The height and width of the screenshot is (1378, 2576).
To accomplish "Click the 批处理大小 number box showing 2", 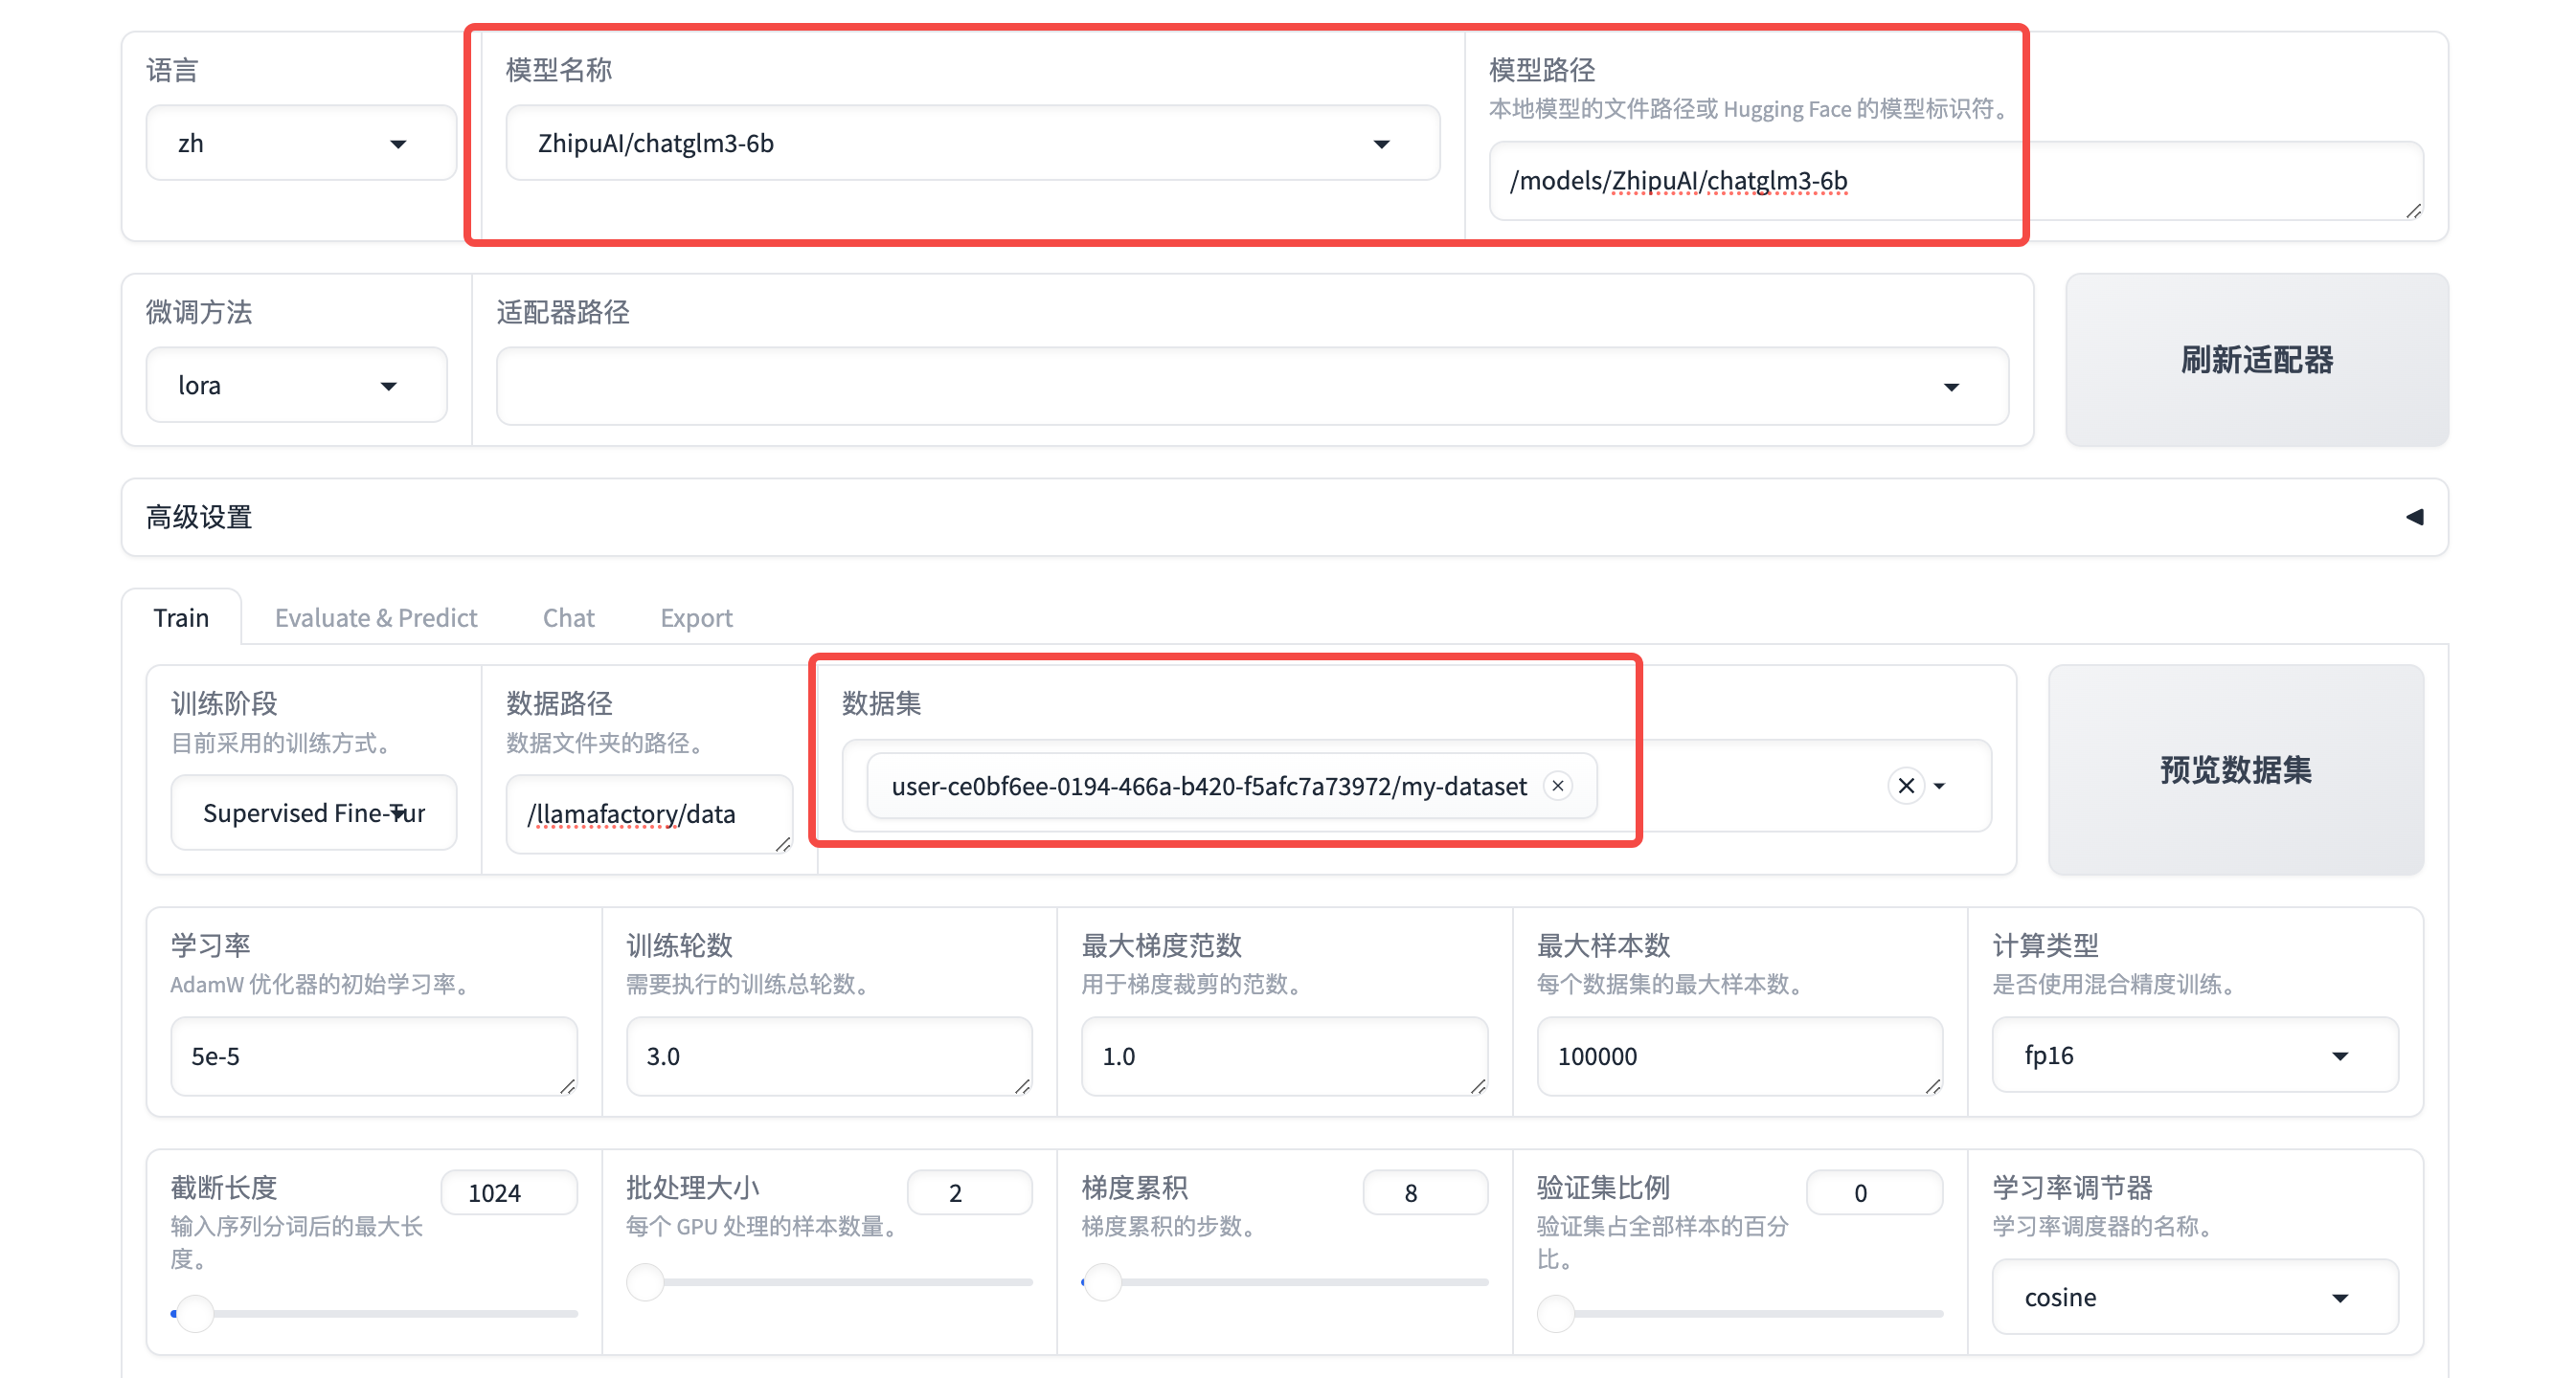I will pos(969,1192).
